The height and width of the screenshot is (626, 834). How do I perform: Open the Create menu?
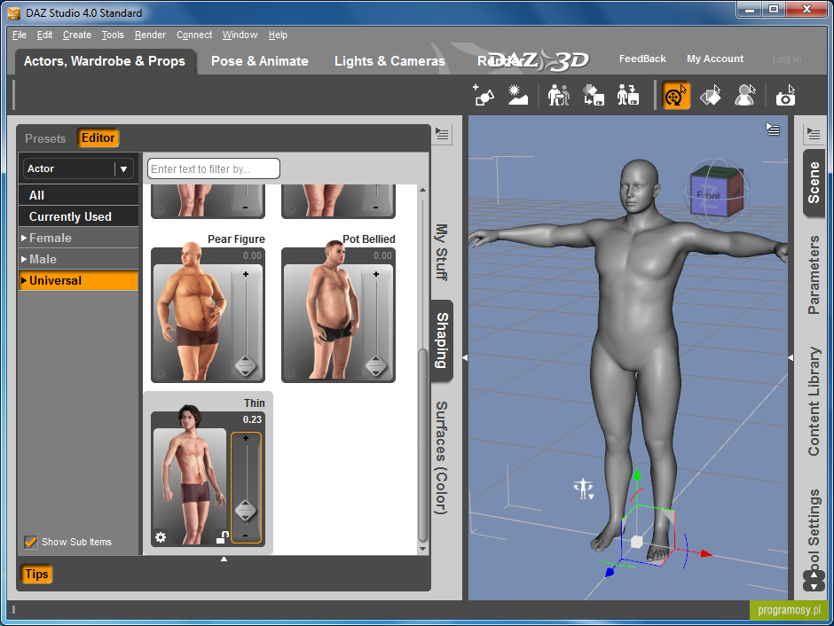pos(77,35)
